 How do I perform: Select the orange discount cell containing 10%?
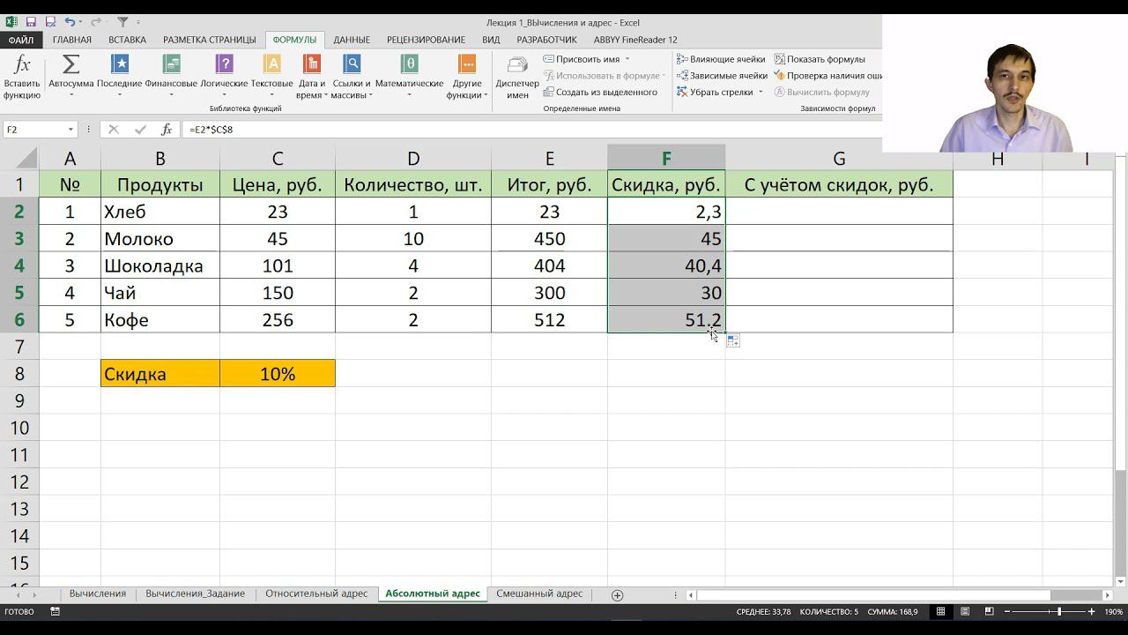[x=278, y=374]
